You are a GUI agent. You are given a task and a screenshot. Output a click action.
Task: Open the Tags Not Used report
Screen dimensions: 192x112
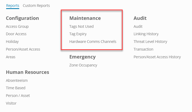tap(81, 26)
